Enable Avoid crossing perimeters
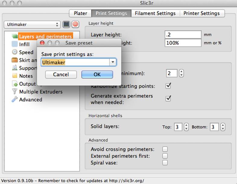 pos(165,149)
